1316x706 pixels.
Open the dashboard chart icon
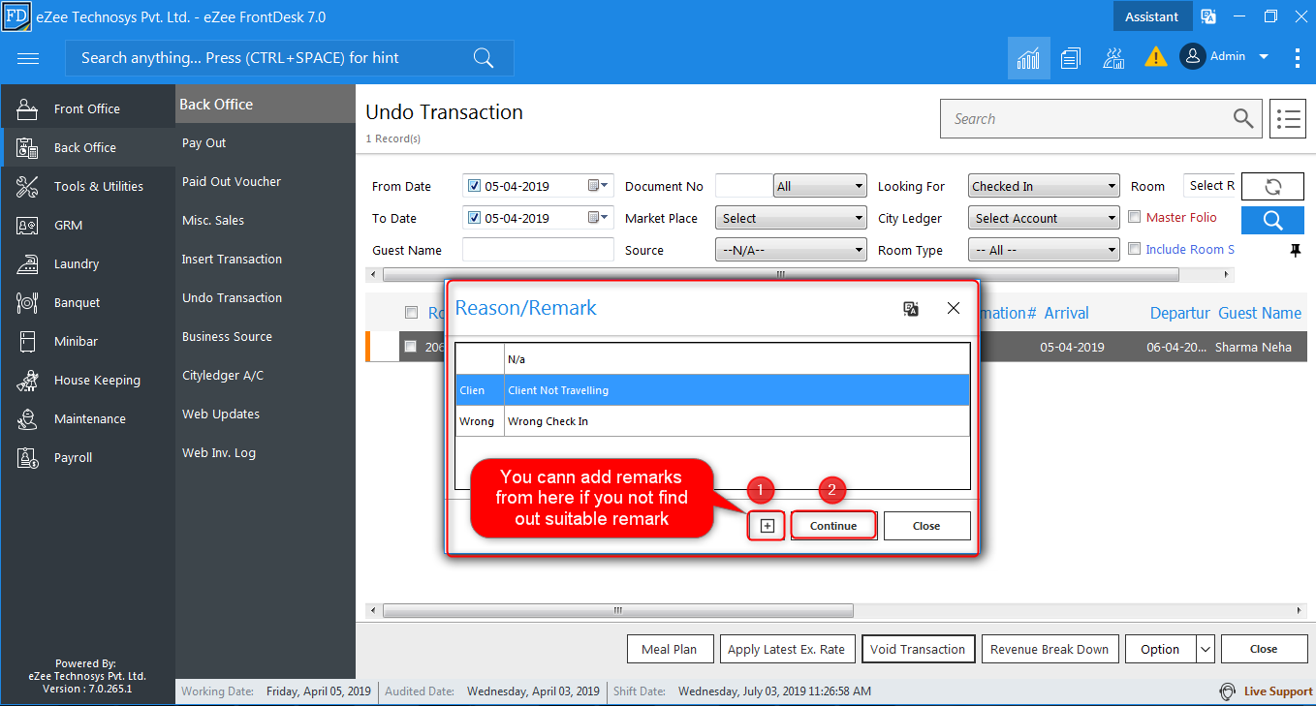[x=1028, y=58]
